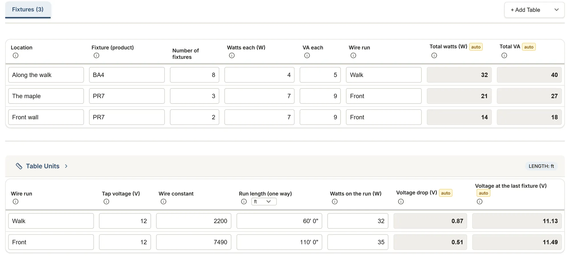Click the info icon under Location header

click(x=16, y=55)
